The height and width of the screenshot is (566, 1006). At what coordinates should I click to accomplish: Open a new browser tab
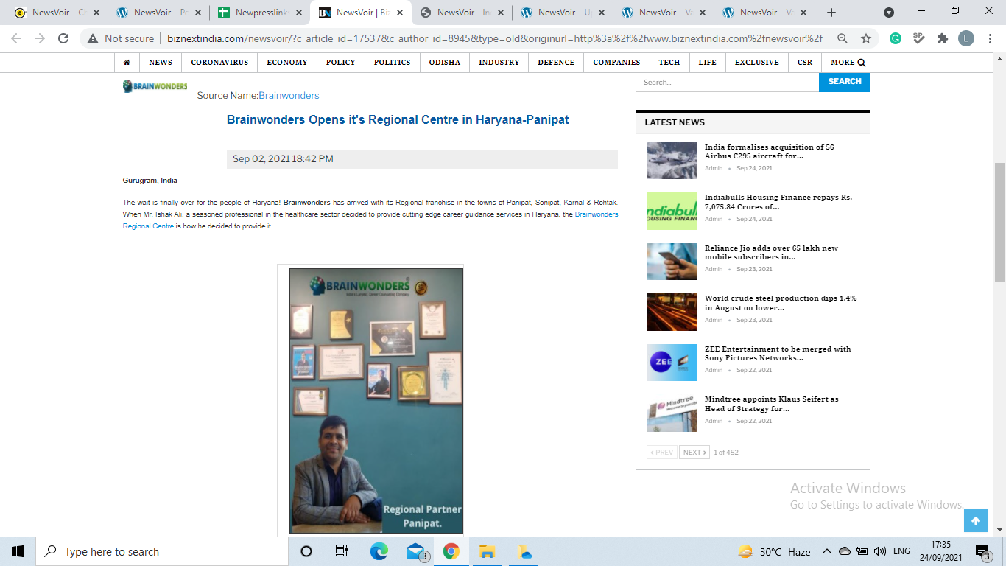click(831, 13)
